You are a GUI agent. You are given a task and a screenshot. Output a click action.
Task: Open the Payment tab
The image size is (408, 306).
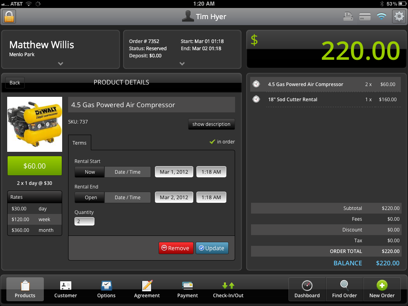[187, 289]
